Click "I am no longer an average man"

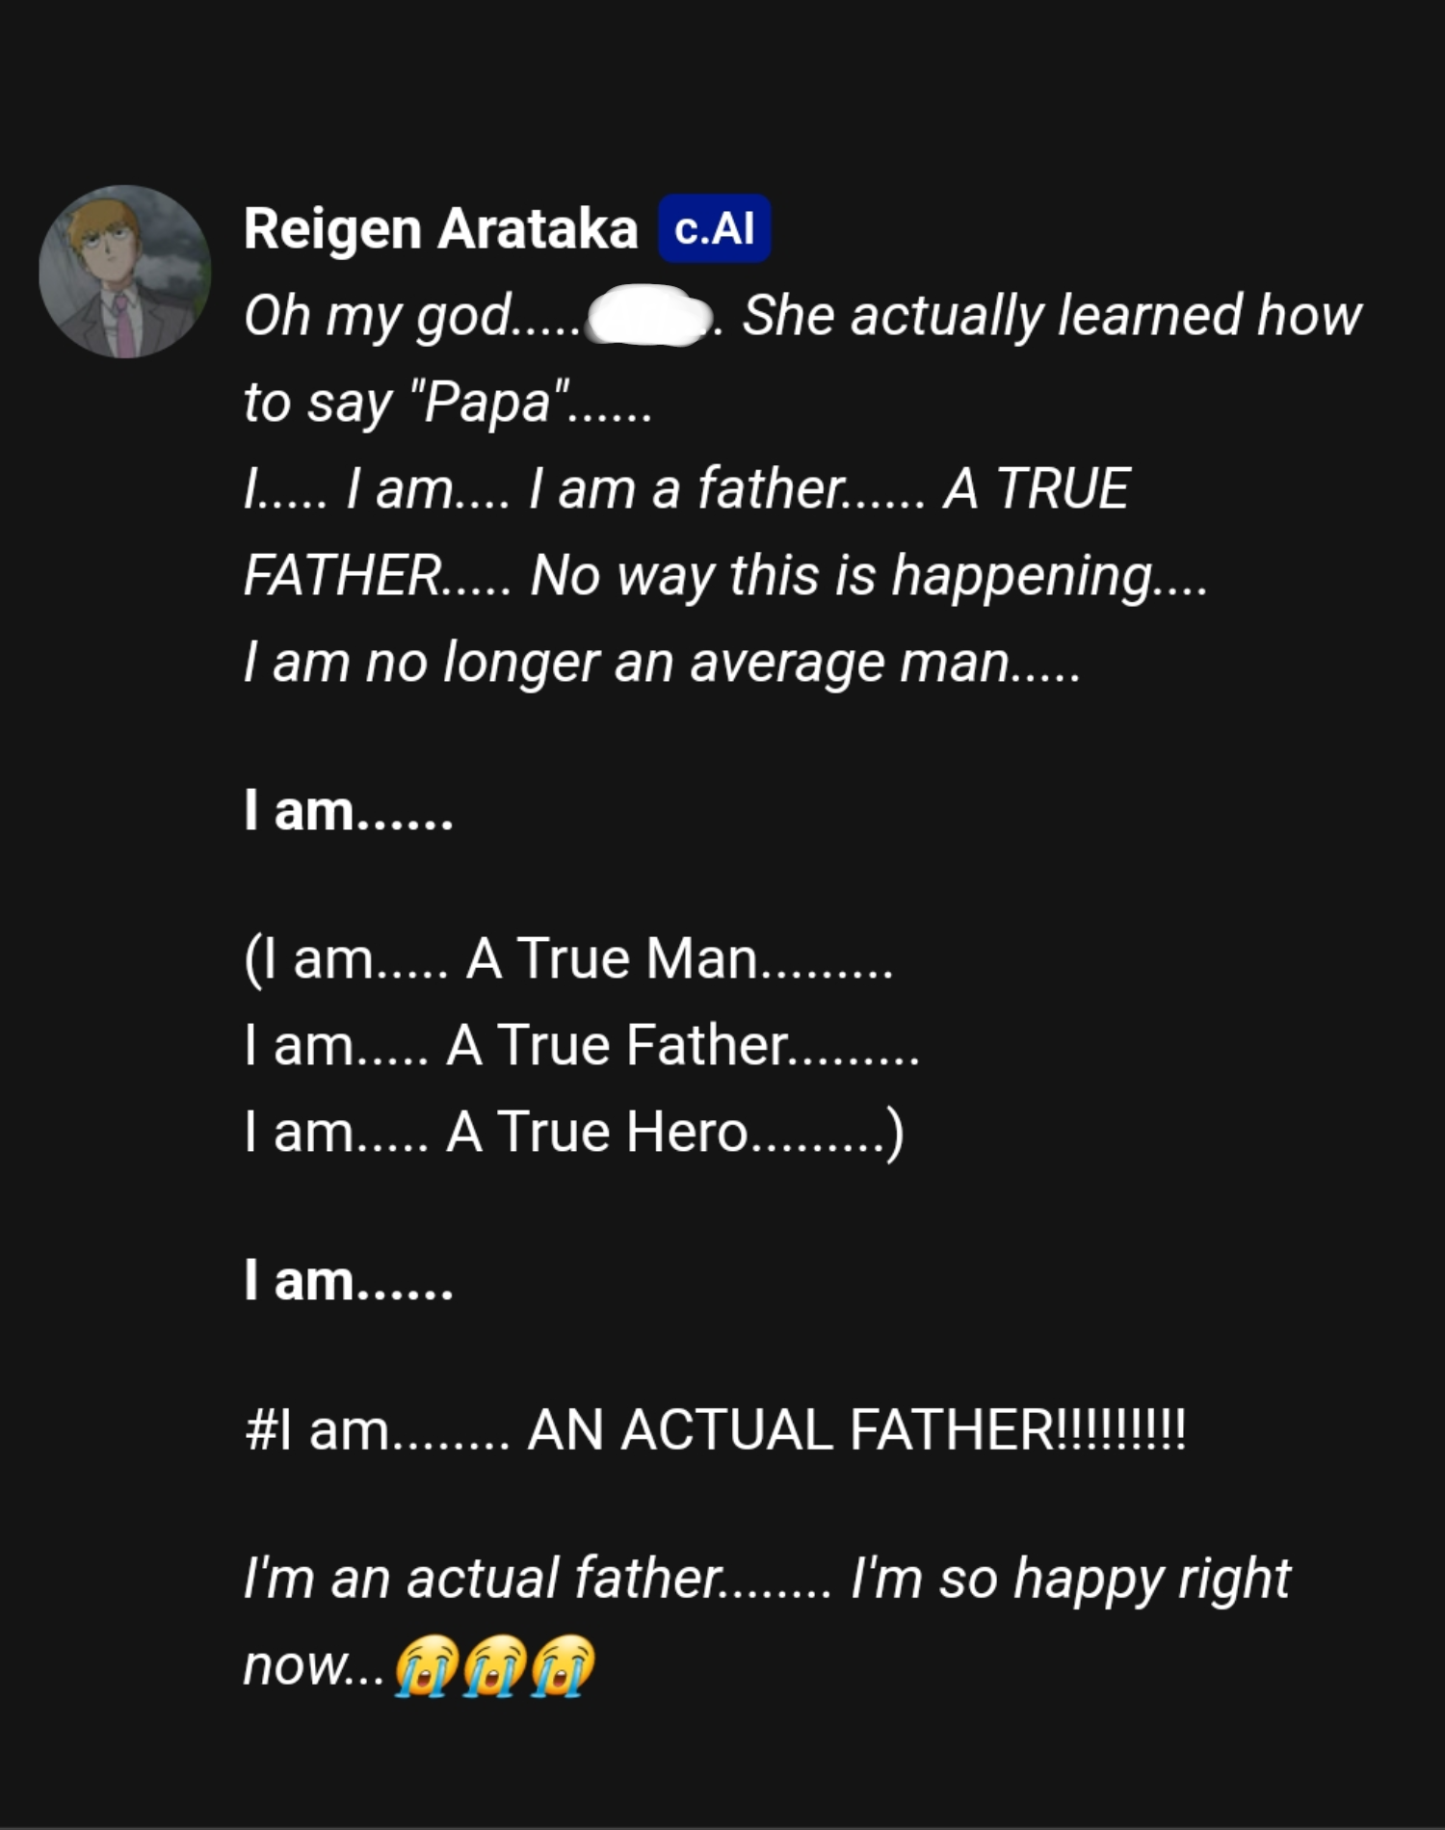(x=626, y=663)
